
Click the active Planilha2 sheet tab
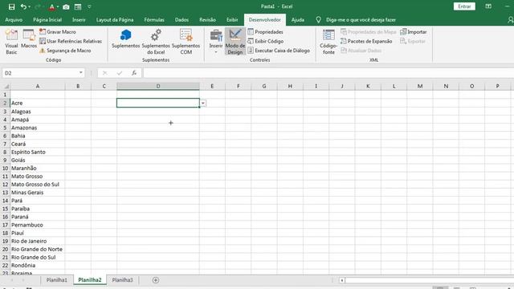coord(89,280)
